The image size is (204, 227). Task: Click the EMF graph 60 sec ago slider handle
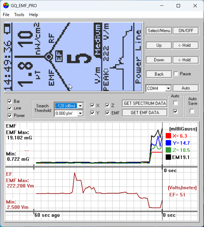click(x=34, y=167)
